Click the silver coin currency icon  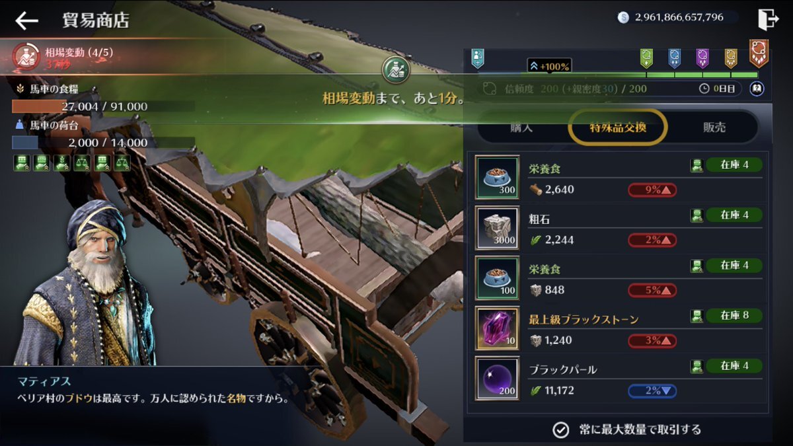point(623,18)
